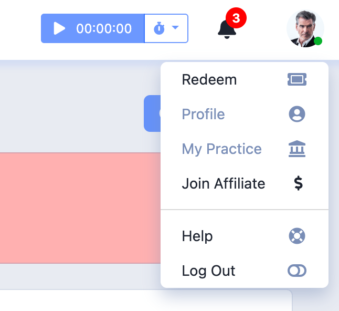Select Redeem from the user menu
The image size is (339, 311).
click(209, 80)
